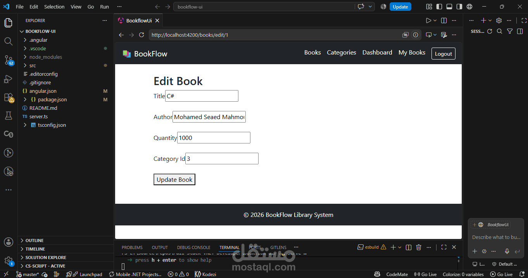Click the Update Book button
This screenshot has height=278, width=528.
point(174,179)
